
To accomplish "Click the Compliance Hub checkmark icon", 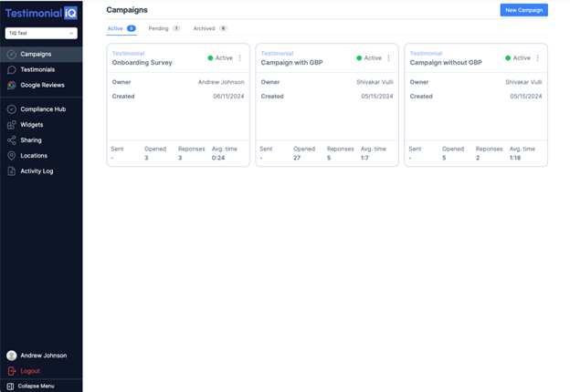I will (12, 109).
